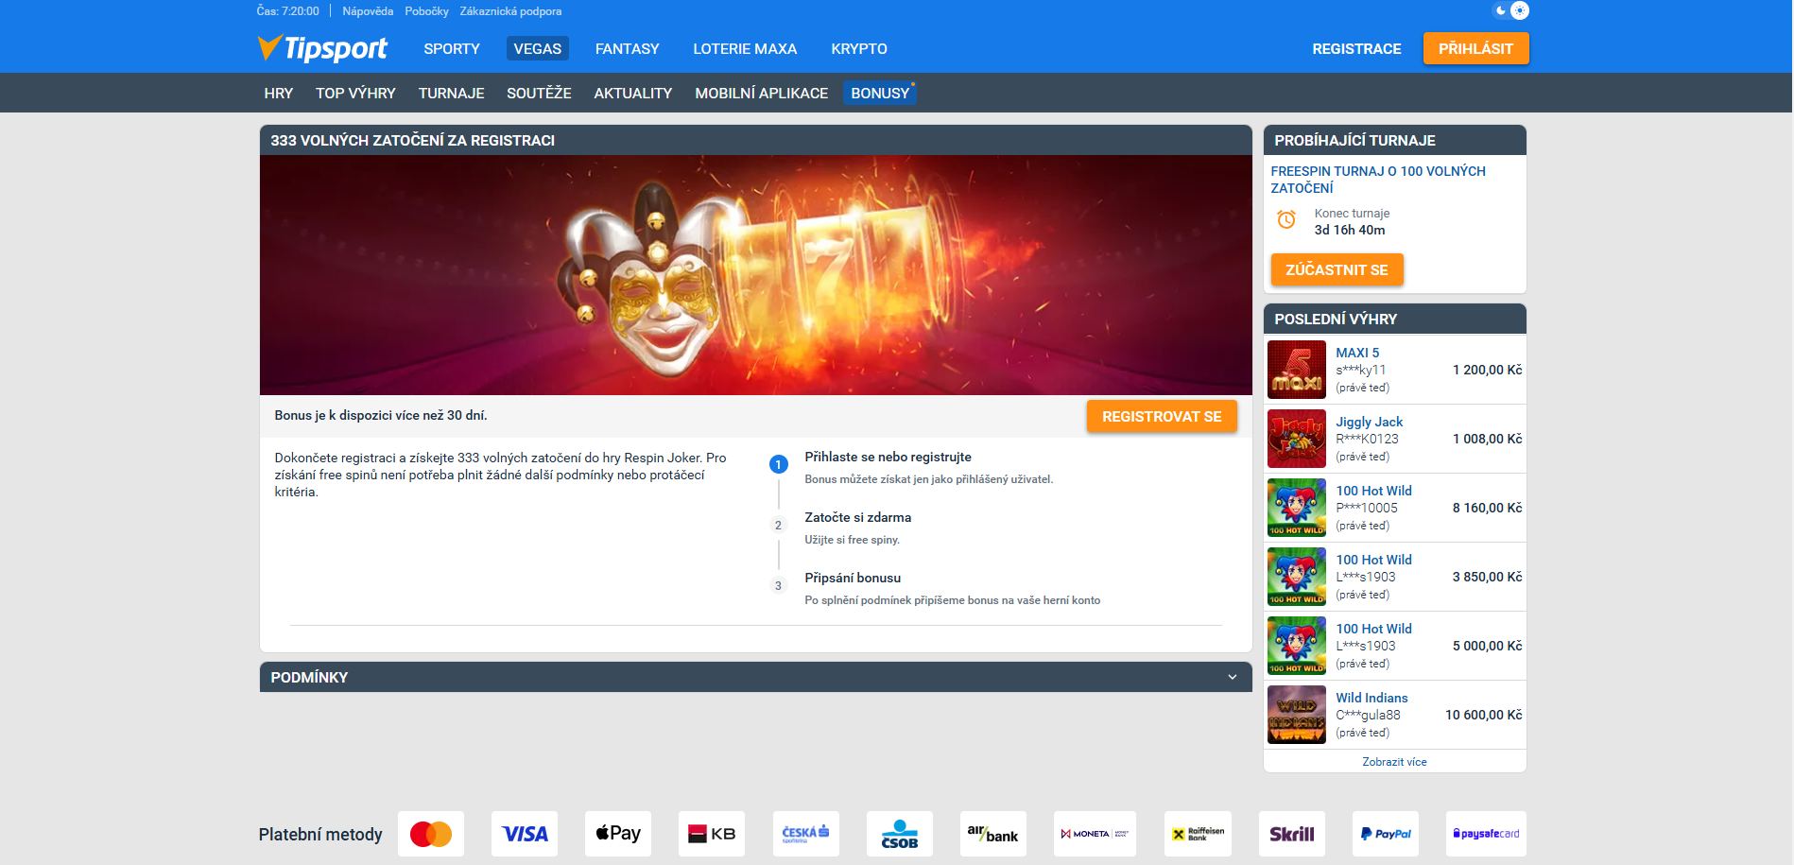Click the ČSOB bank icon
Screen dimensions: 1794x865
(x=900, y=834)
